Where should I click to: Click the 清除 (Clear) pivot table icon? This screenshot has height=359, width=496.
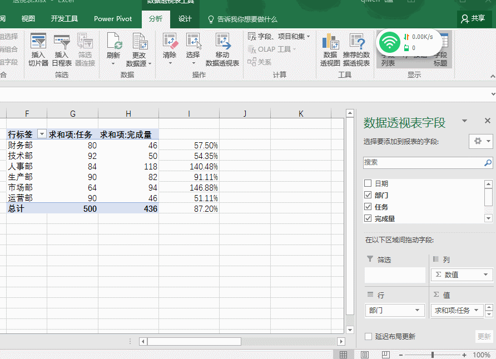[x=170, y=42]
